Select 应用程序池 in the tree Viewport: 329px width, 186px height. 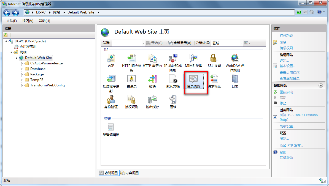click(x=28, y=47)
